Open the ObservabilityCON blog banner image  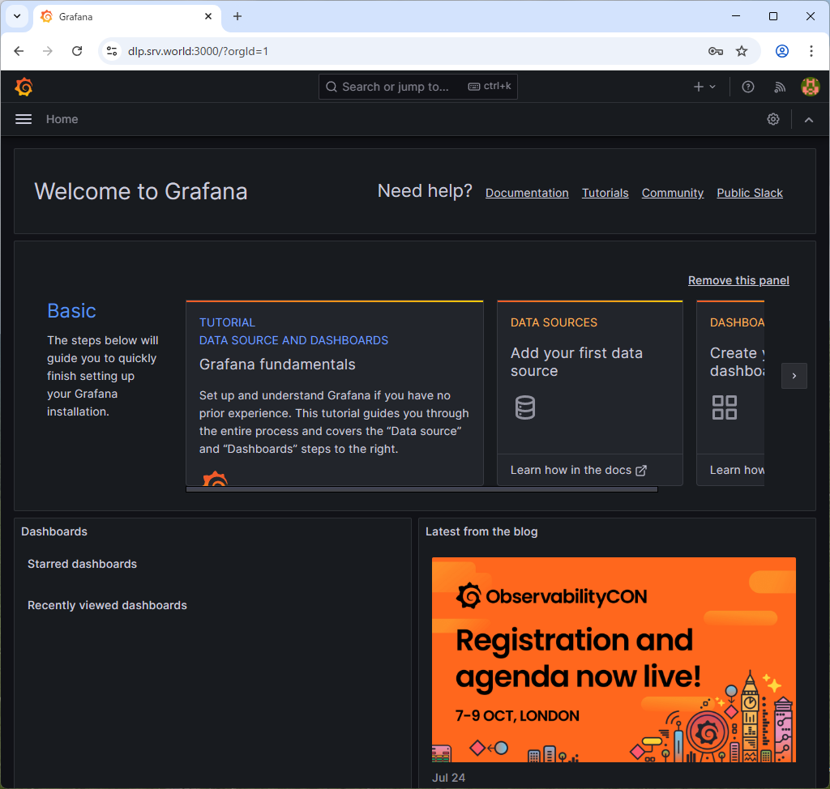pos(614,659)
